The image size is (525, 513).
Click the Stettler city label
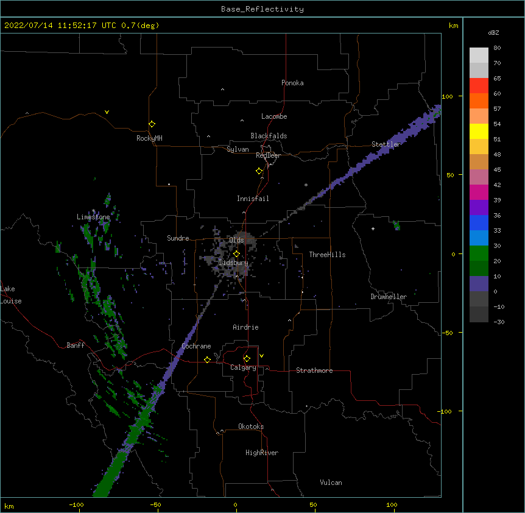tap(386, 144)
